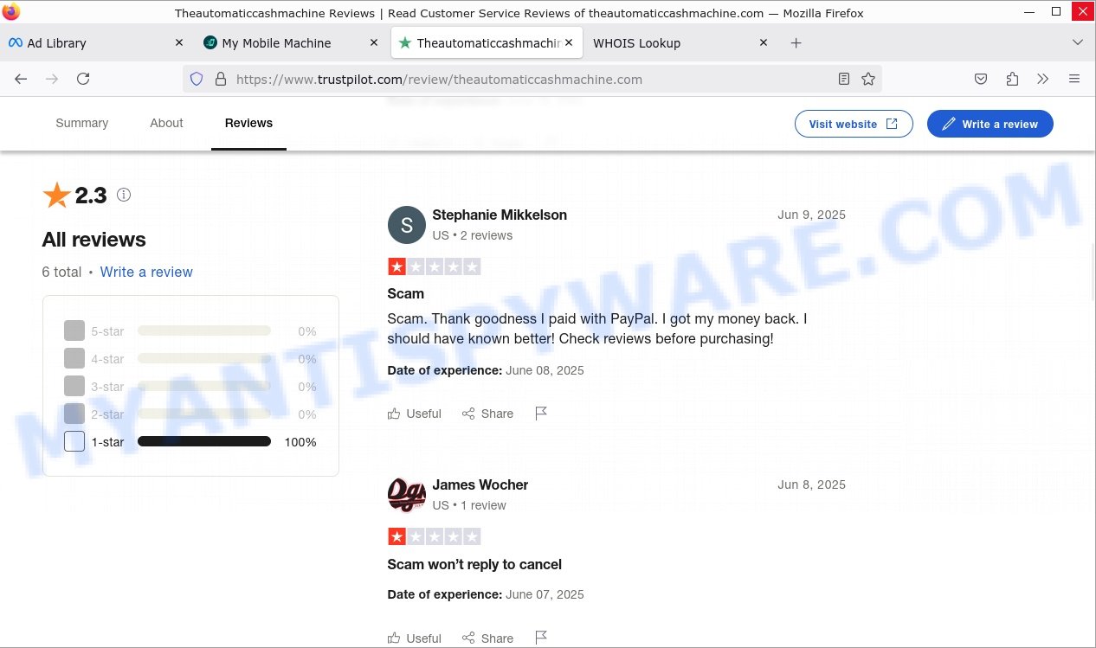The image size is (1096, 648).
Task: Click the 1-star 100% rating bar
Action: click(x=204, y=441)
